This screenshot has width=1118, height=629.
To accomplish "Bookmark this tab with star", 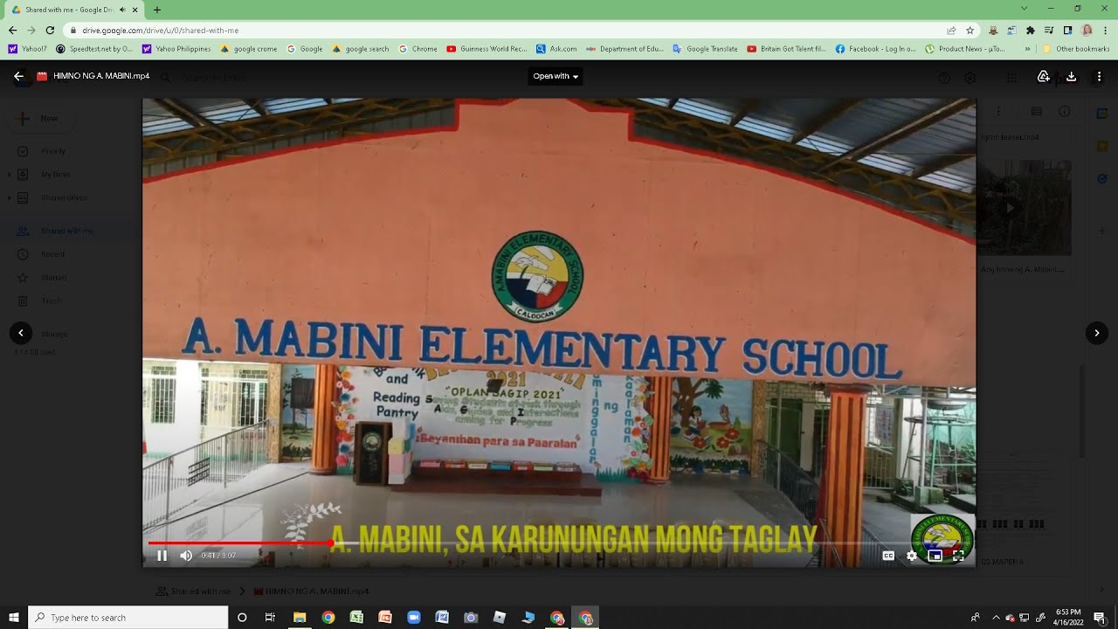I will pos(970,30).
